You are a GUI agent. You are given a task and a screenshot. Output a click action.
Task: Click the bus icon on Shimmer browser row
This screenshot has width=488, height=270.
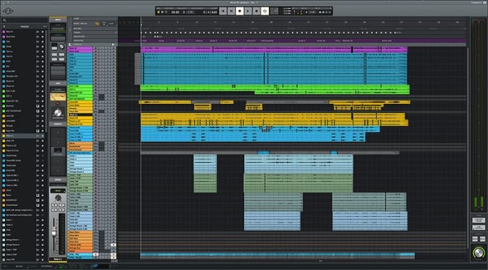[38, 106]
